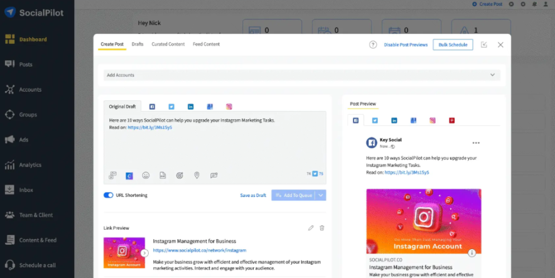555x278 pixels.
Task: Show Twitter post preview
Action: click(375, 120)
